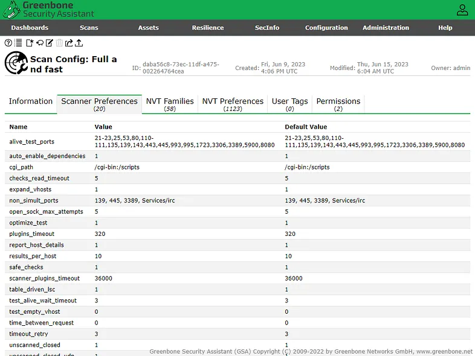Click the plugins_timeout value 320
Image resolution: width=475 pixels, height=356 pixels.
(x=100, y=234)
